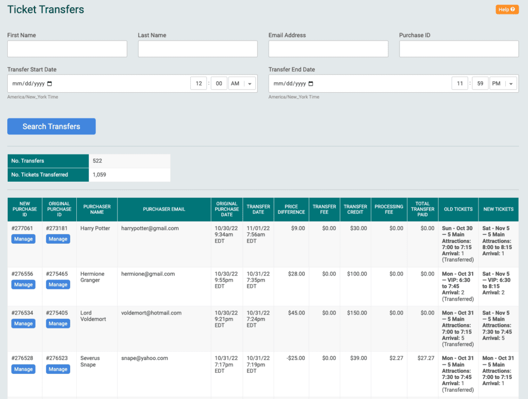The height and width of the screenshot is (399, 528).
Task: Focus the Last Name input field
Action: [197, 49]
